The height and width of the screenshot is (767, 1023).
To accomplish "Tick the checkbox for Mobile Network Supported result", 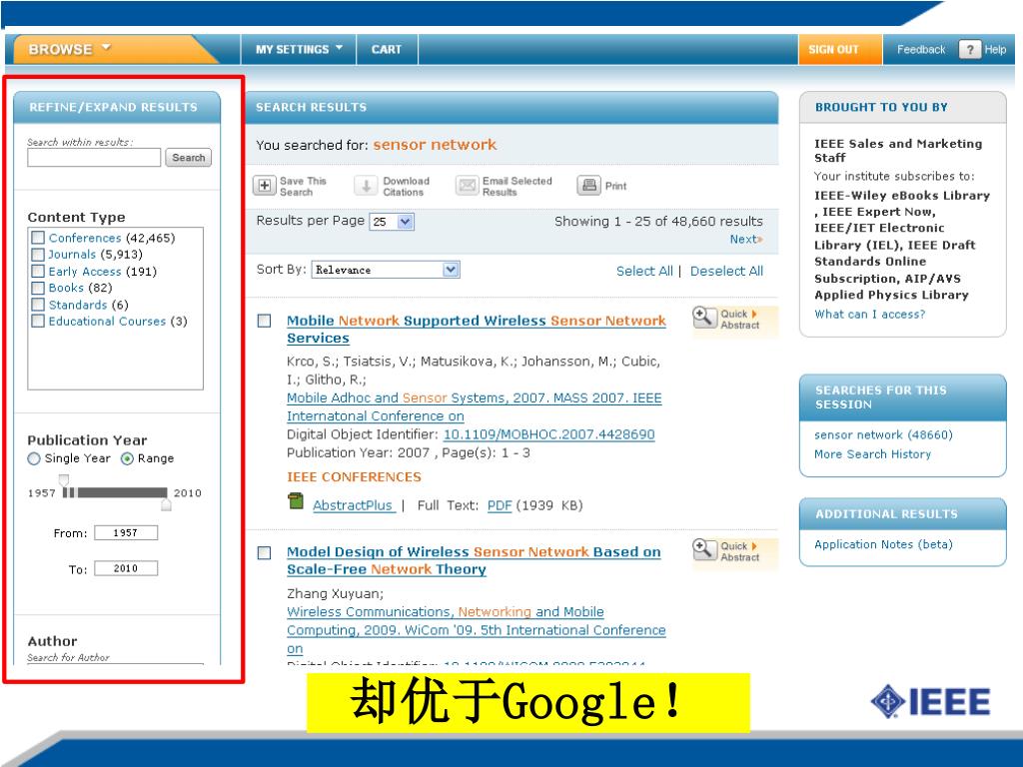I will click(x=264, y=321).
